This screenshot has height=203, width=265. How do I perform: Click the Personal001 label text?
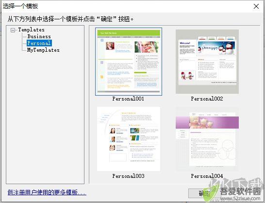pyautogui.click(x=128, y=99)
